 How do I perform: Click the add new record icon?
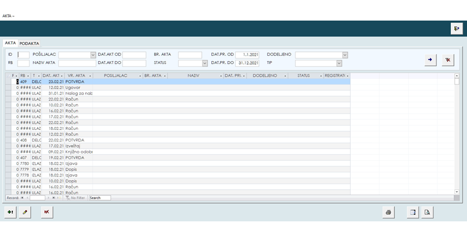pos(11,212)
